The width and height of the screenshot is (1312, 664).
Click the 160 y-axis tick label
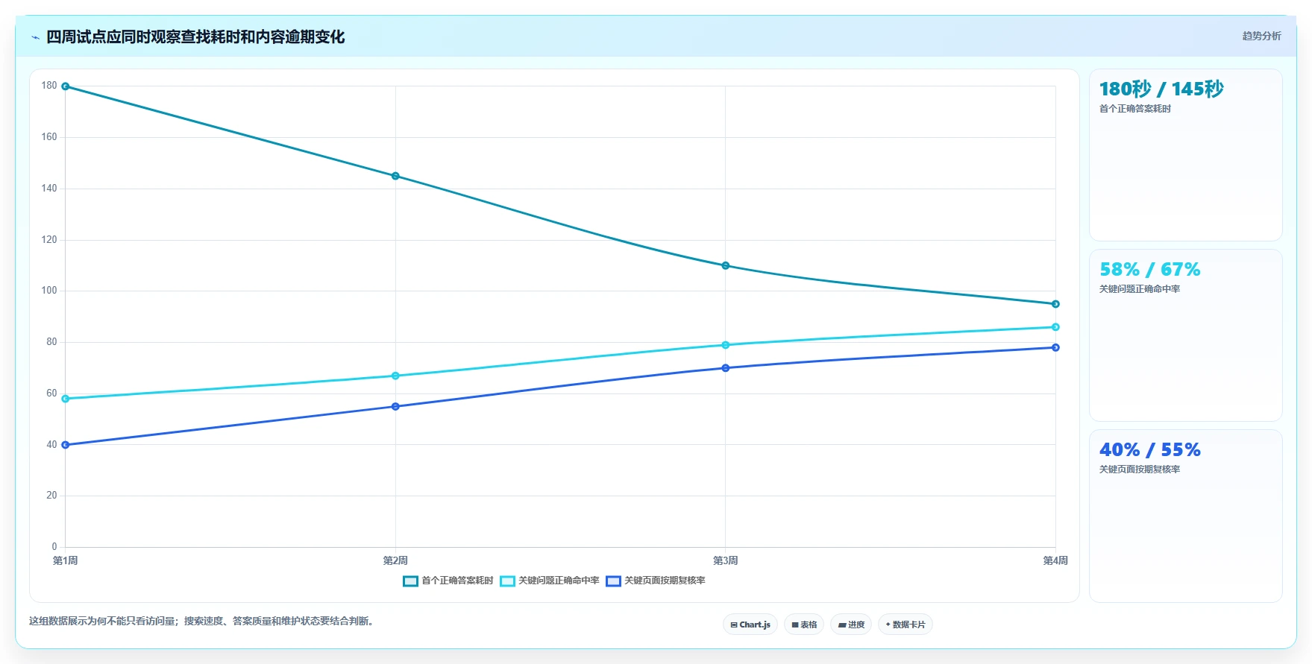coord(49,137)
